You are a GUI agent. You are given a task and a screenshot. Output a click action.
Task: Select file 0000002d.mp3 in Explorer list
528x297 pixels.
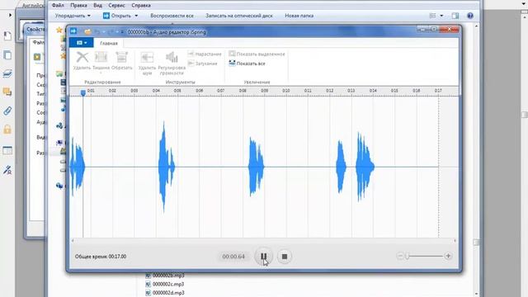(165, 293)
